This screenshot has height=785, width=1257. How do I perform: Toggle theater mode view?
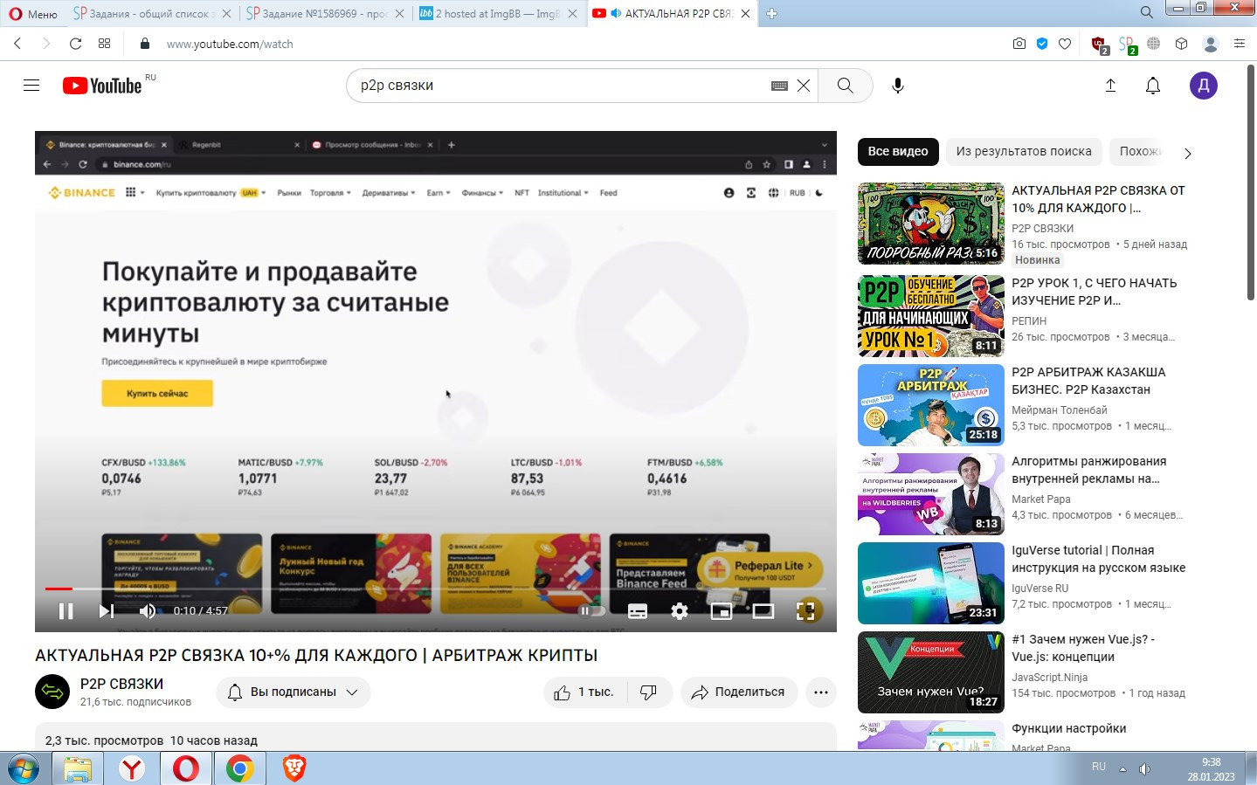(x=763, y=611)
